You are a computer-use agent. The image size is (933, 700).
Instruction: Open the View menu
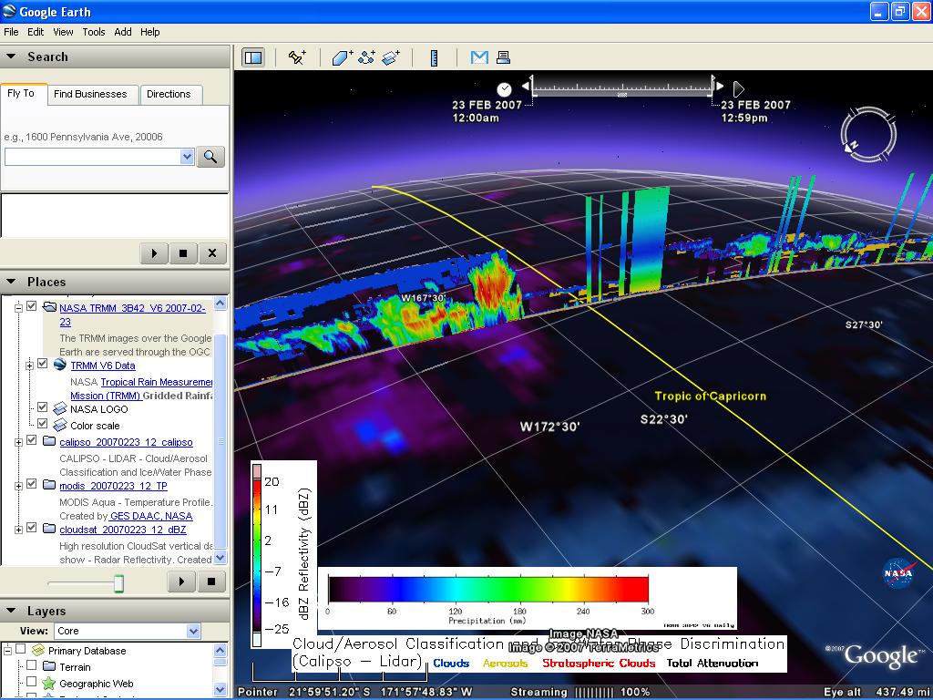(x=63, y=32)
